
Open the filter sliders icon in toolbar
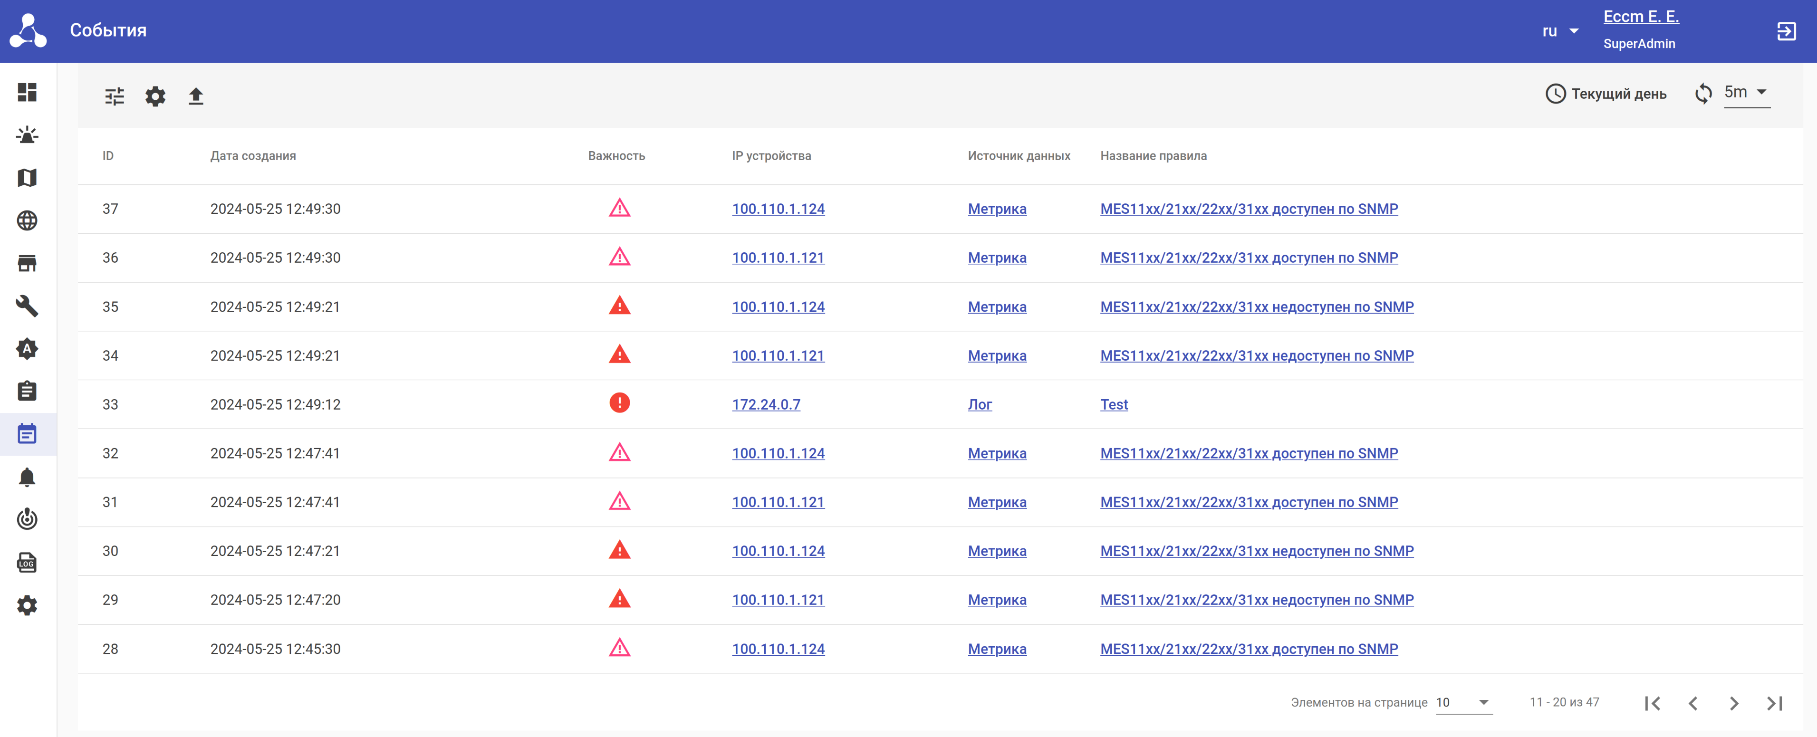click(114, 96)
